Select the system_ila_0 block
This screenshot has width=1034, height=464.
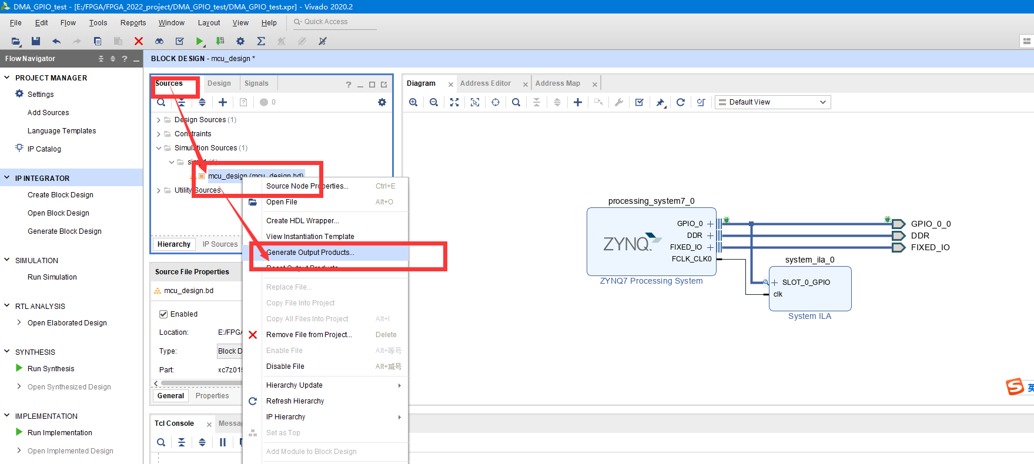(x=810, y=288)
